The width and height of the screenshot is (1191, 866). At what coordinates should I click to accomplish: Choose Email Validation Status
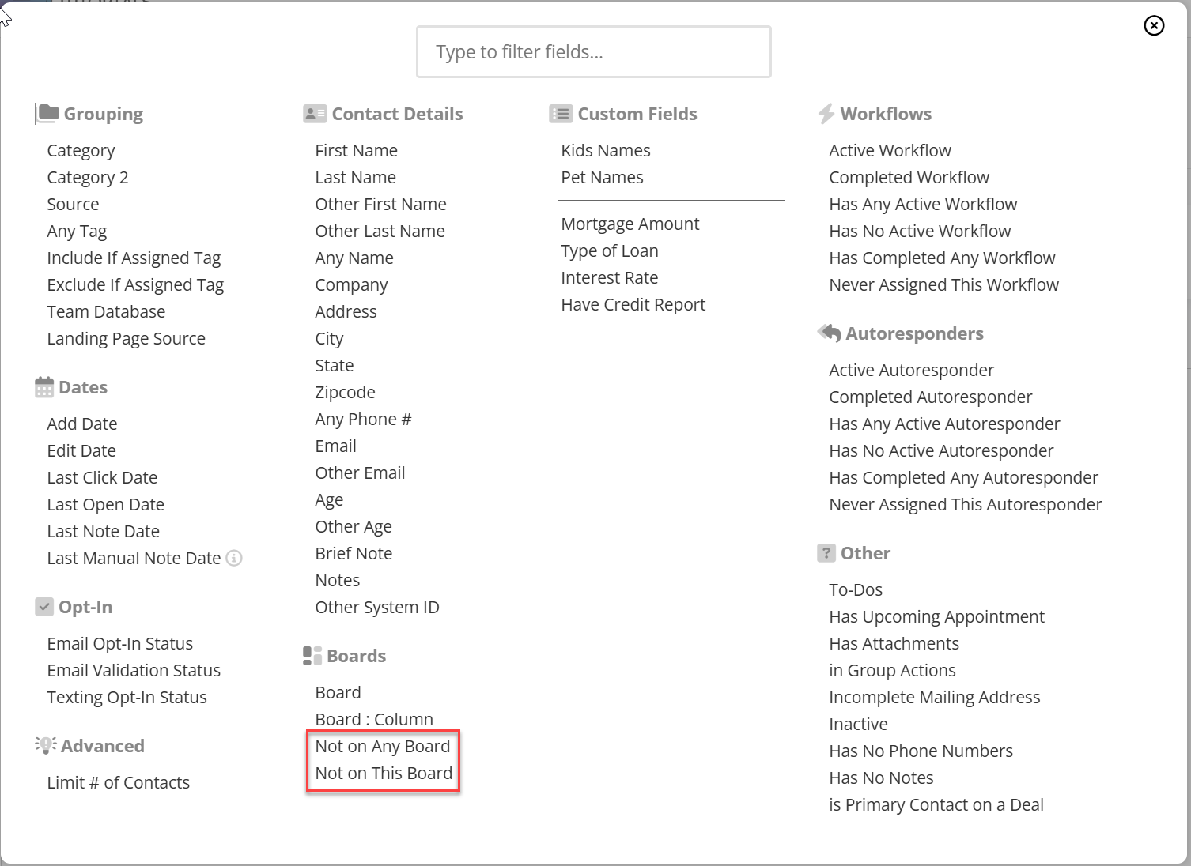134,671
